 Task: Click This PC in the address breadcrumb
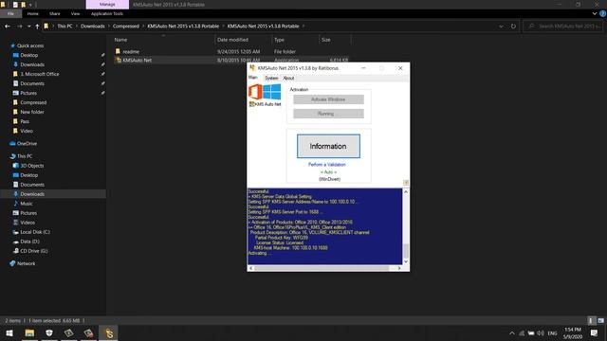(64, 27)
